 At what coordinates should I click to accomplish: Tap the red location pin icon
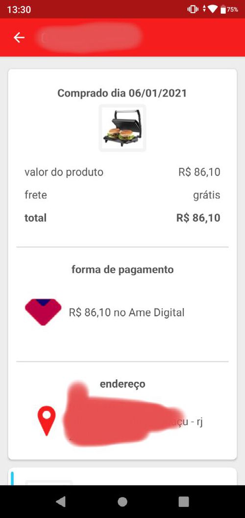47,420
